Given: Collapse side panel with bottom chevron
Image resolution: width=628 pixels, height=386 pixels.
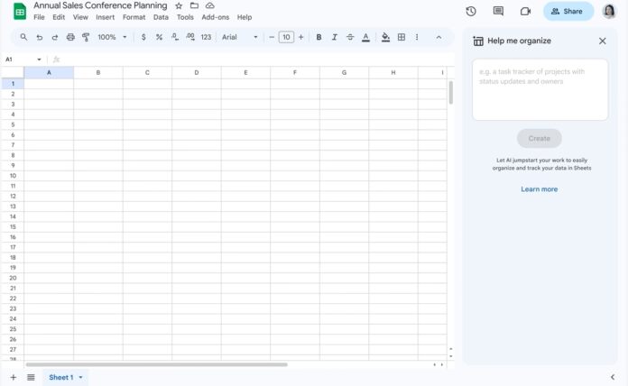Looking at the screenshot, I should coord(613,377).
